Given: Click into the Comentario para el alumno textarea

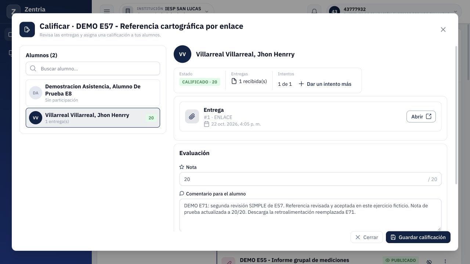Looking at the screenshot, I should point(310,215).
